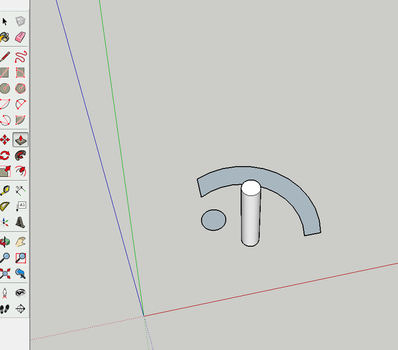
Task: Click the highlighted Push/Pull tool
Action: coord(20,140)
